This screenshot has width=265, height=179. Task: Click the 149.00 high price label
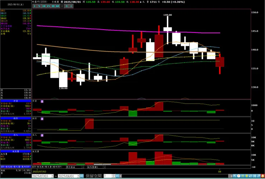point(168,15)
